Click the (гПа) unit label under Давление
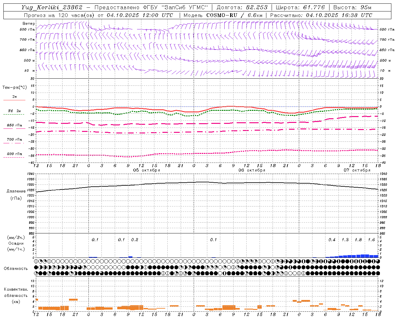The image size is (396, 317). (16, 198)
